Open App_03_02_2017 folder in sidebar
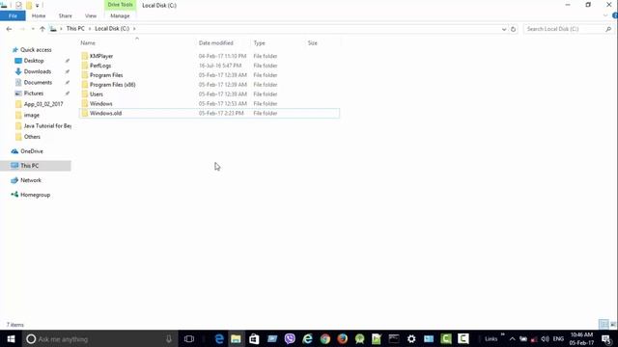 tap(43, 104)
